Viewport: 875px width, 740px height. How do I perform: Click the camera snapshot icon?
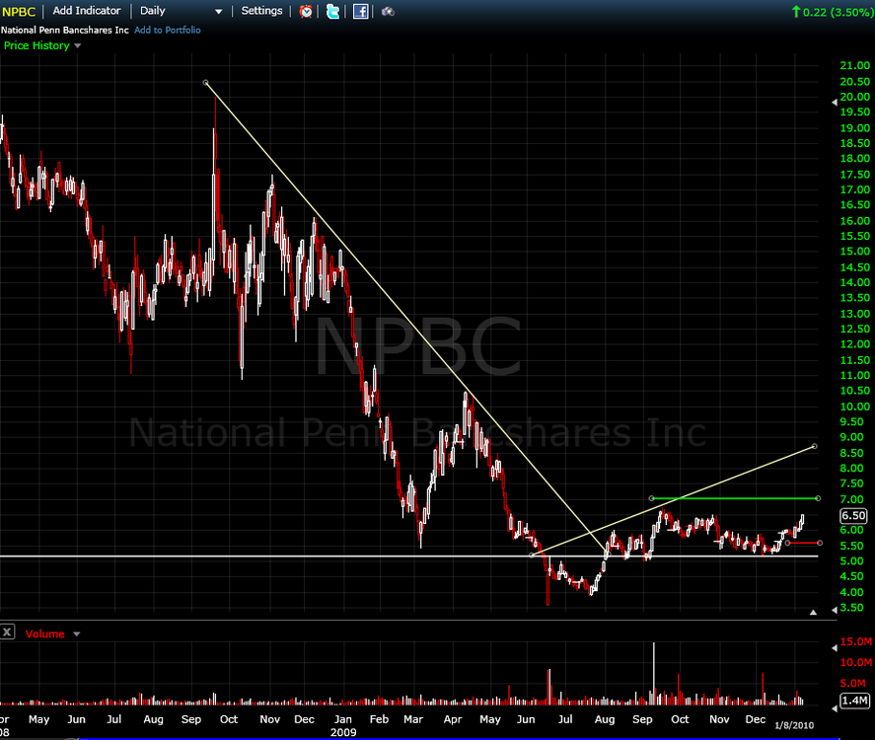pos(388,11)
